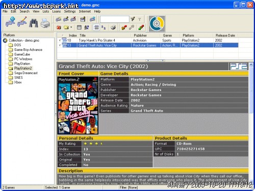Viewport: 255px width, 191px height.
Task: Click the Platform header above the folder tree
Action: click(28, 35)
